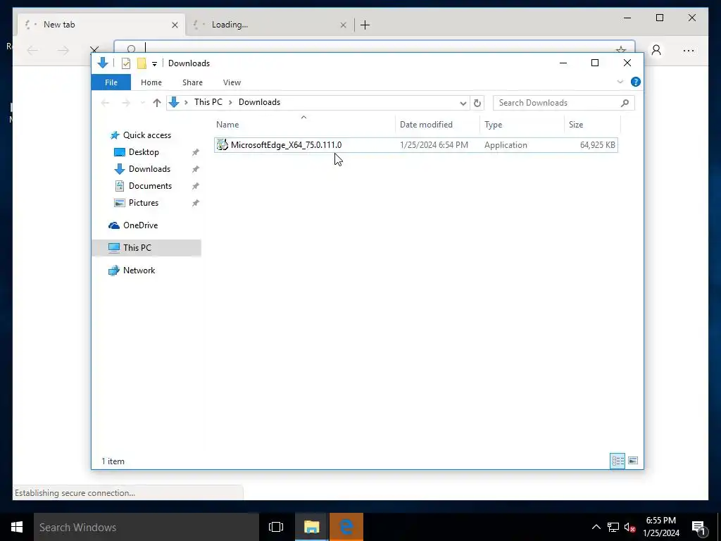Image resolution: width=721 pixels, height=541 pixels.
Task: Open recent locations dropdown arrow
Action: click(142, 103)
